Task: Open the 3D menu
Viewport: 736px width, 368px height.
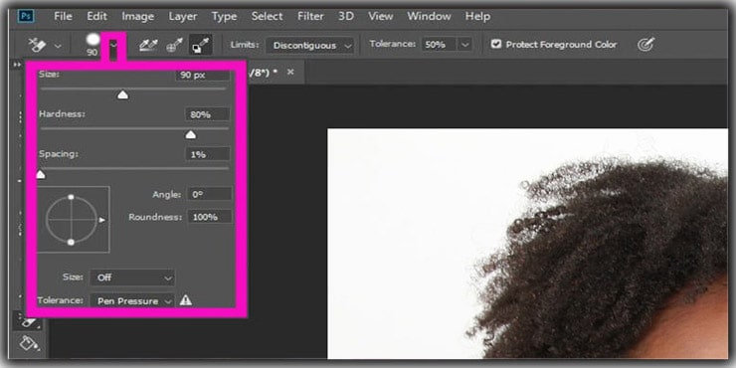Action: click(x=346, y=17)
